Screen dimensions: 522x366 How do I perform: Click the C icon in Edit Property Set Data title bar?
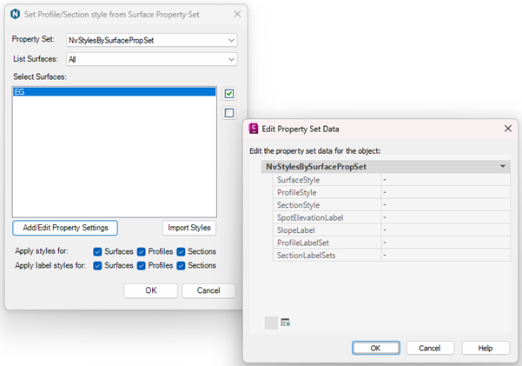(x=254, y=128)
